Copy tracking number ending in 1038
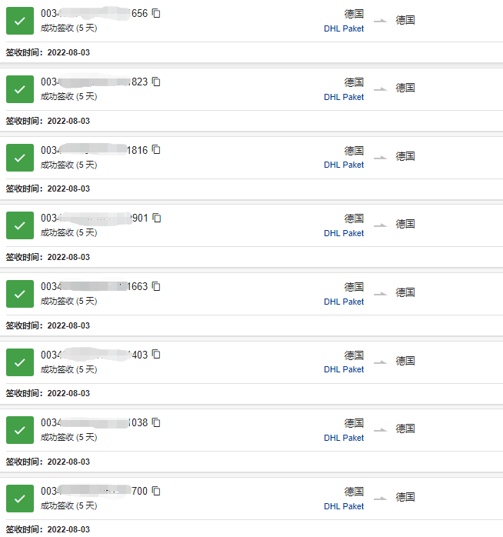503x537 pixels. pos(156,422)
